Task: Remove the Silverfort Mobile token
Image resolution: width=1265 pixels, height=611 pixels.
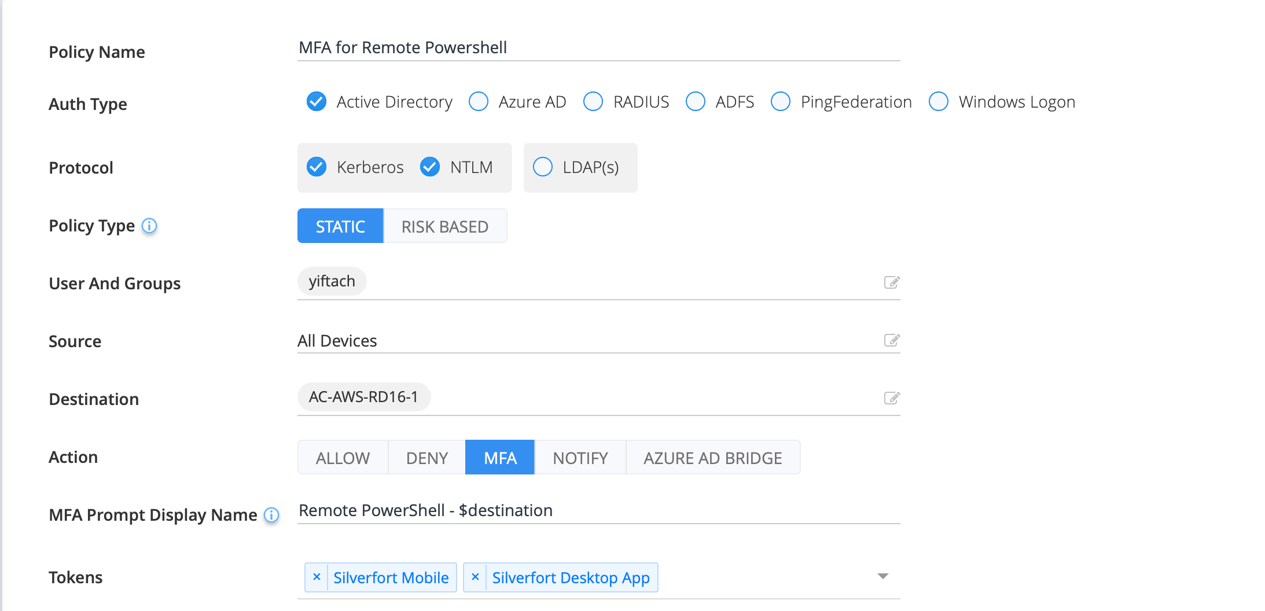Action: [317, 577]
